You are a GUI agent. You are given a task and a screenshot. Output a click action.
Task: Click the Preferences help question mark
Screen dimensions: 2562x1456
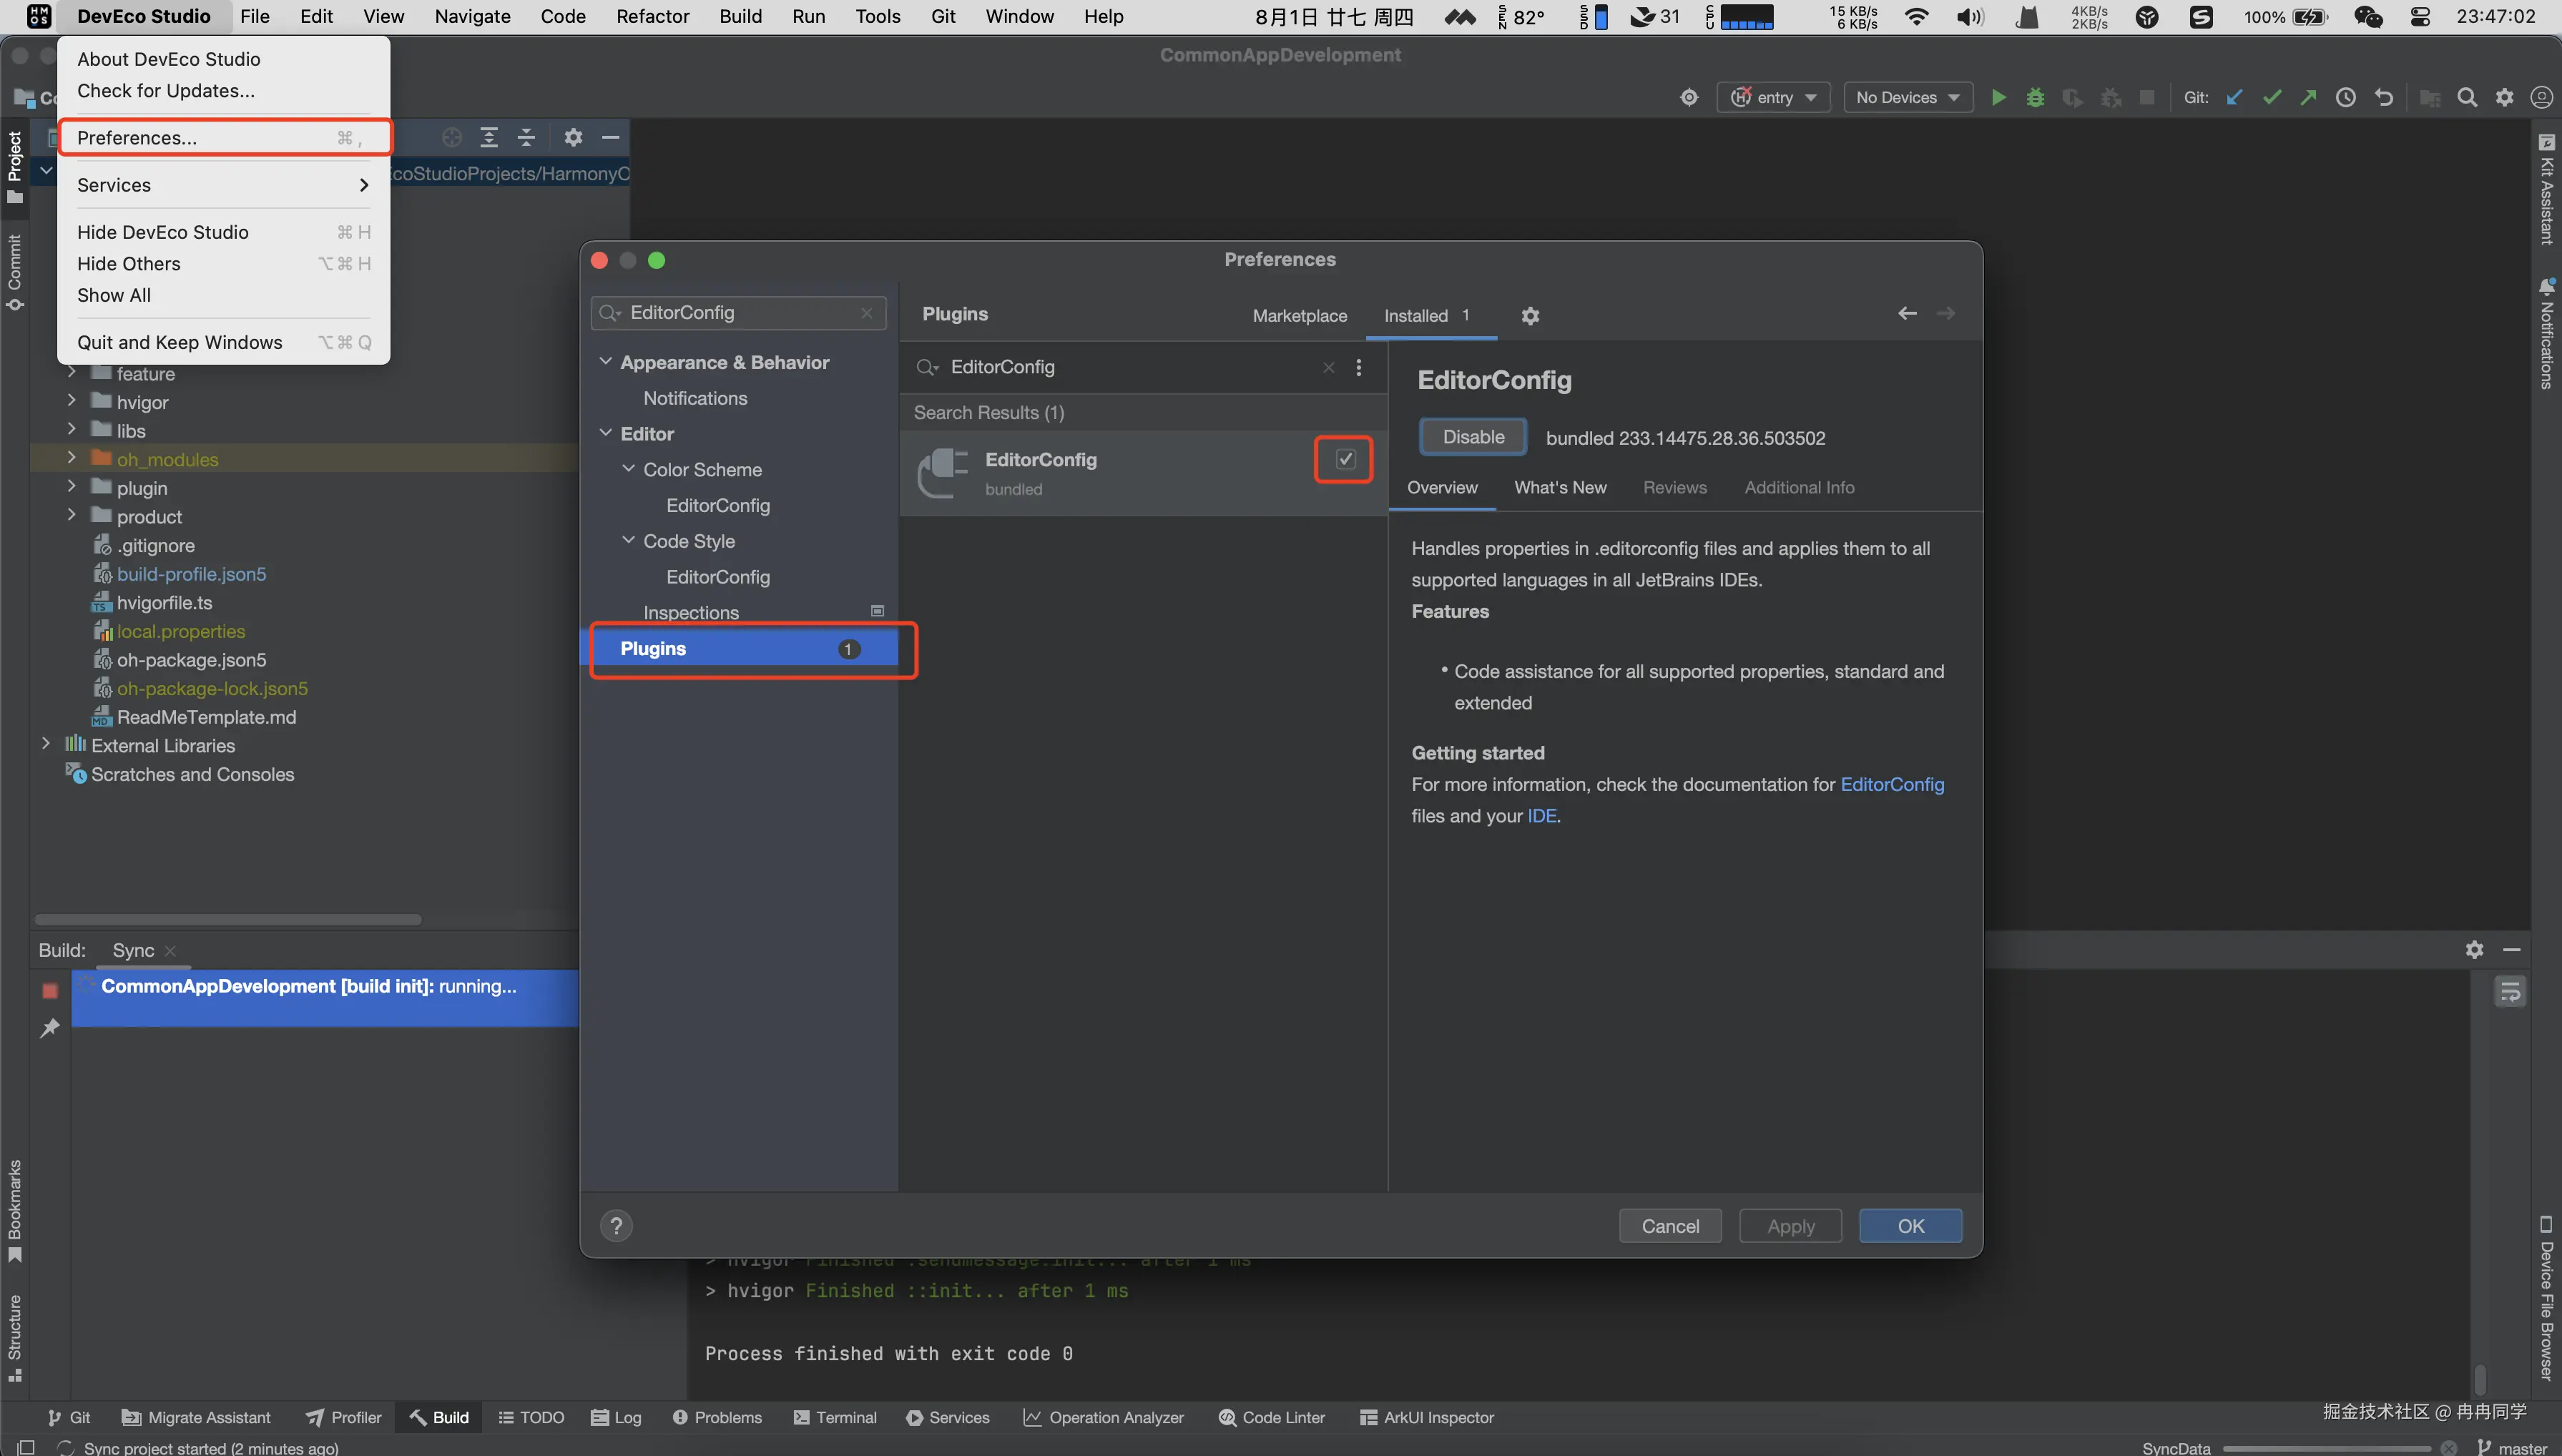(x=616, y=1226)
